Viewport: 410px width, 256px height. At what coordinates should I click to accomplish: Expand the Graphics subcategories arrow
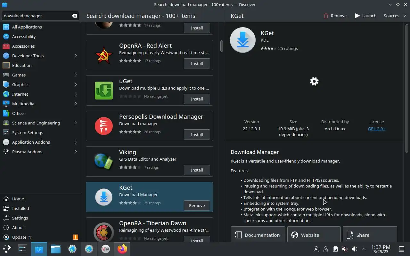[76, 84]
